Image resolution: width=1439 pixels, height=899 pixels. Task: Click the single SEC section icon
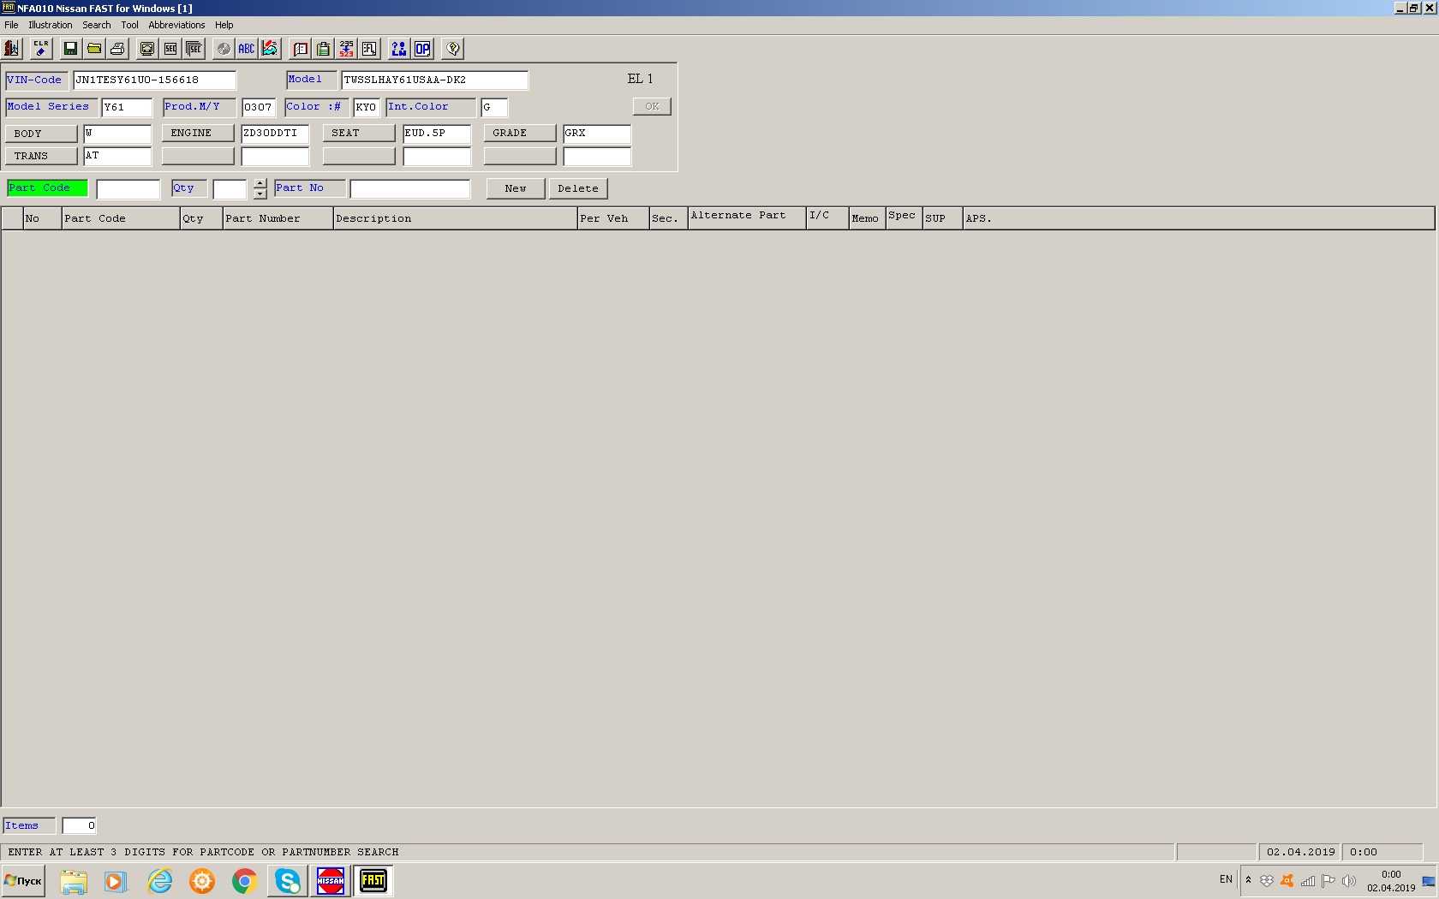click(170, 49)
